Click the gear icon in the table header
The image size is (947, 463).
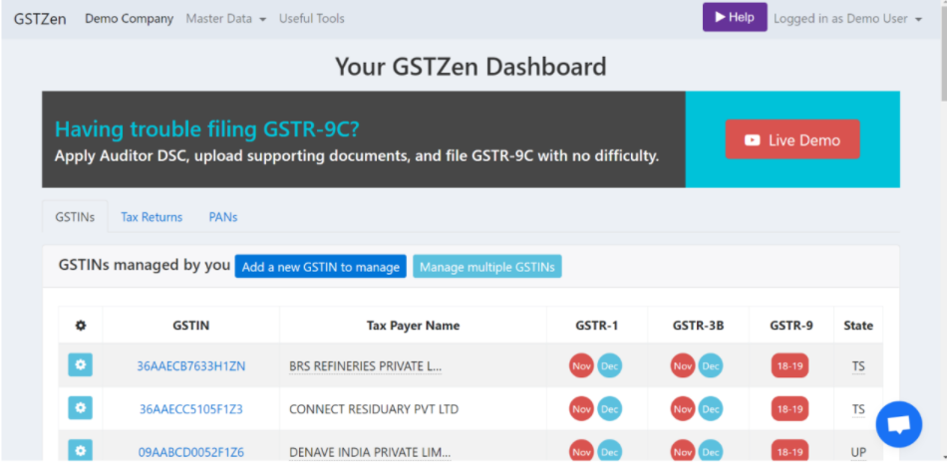[81, 326]
